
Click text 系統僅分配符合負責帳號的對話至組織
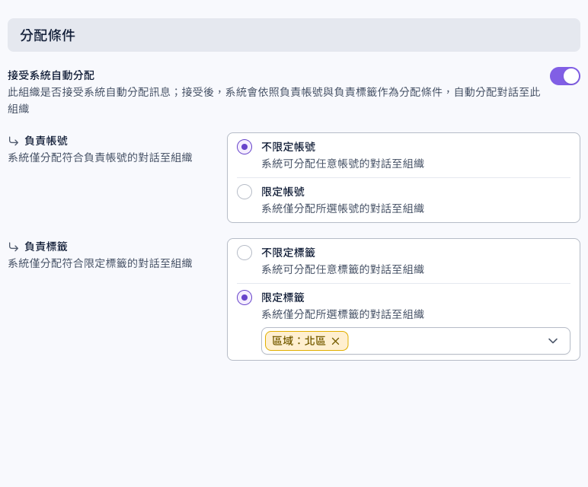(x=100, y=158)
